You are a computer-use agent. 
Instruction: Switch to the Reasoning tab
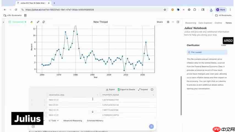pyautogui.click(x=190, y=23)
